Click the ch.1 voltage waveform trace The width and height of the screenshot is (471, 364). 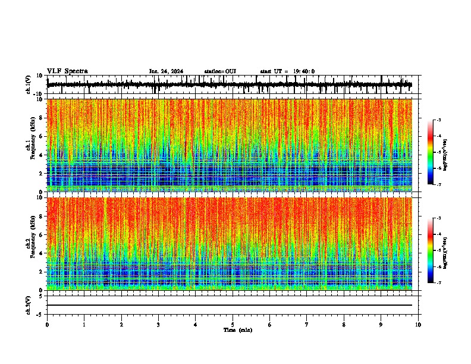(230, 84)
